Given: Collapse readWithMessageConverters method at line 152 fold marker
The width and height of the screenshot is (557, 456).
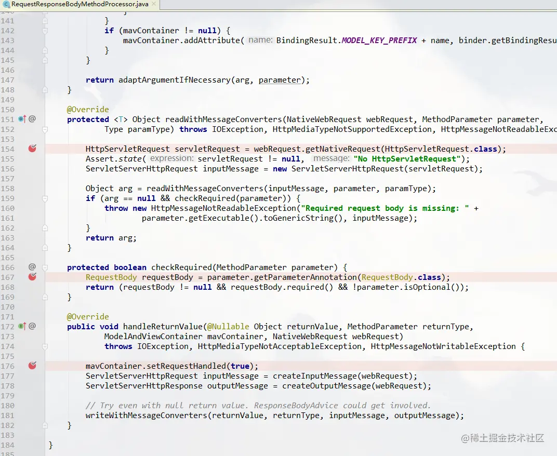Looking at the screenshot, I should point(45,130).
